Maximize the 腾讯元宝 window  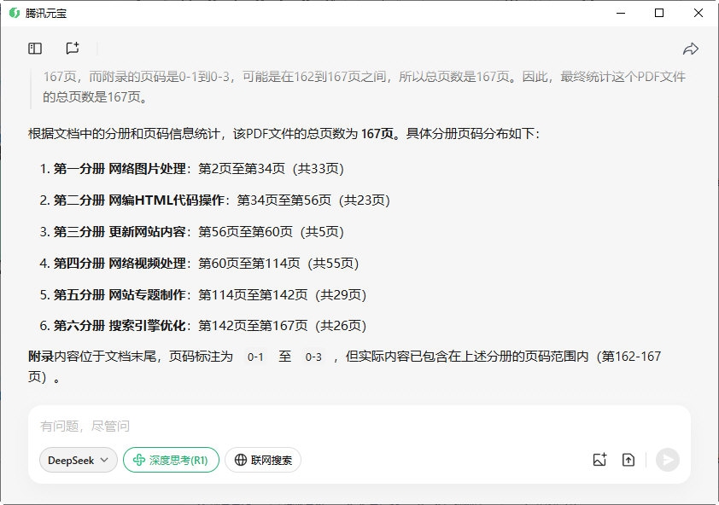tap(659, 13)
